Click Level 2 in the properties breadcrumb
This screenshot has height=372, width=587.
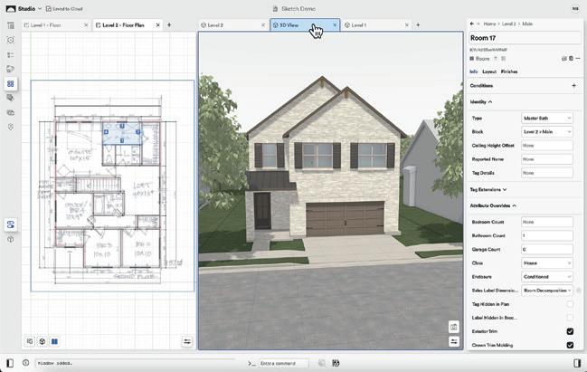tap(508, 24)
